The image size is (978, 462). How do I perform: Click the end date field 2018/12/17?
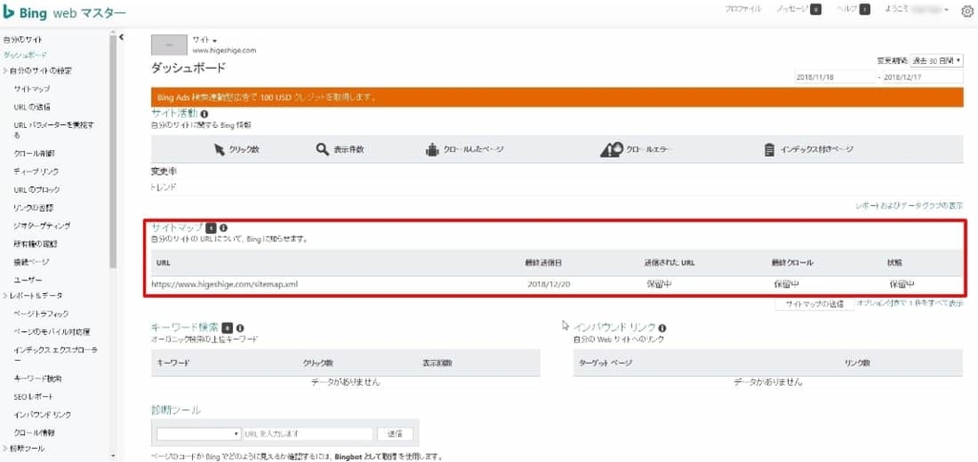click(923, 77)
